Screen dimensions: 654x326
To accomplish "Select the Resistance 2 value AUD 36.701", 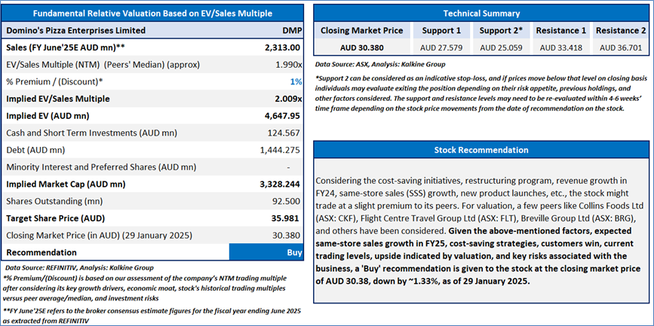I will [x=622, y=48].
